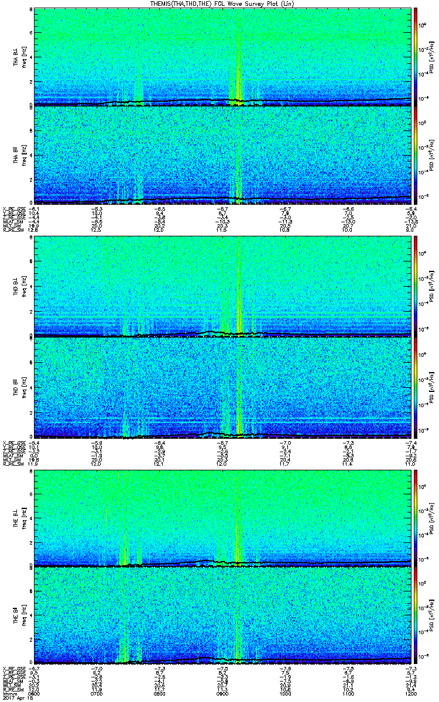This screenshot has height=702, width=439.
Task: Click the color bar beside THA B∥ panel
Action: pos(416,156)
